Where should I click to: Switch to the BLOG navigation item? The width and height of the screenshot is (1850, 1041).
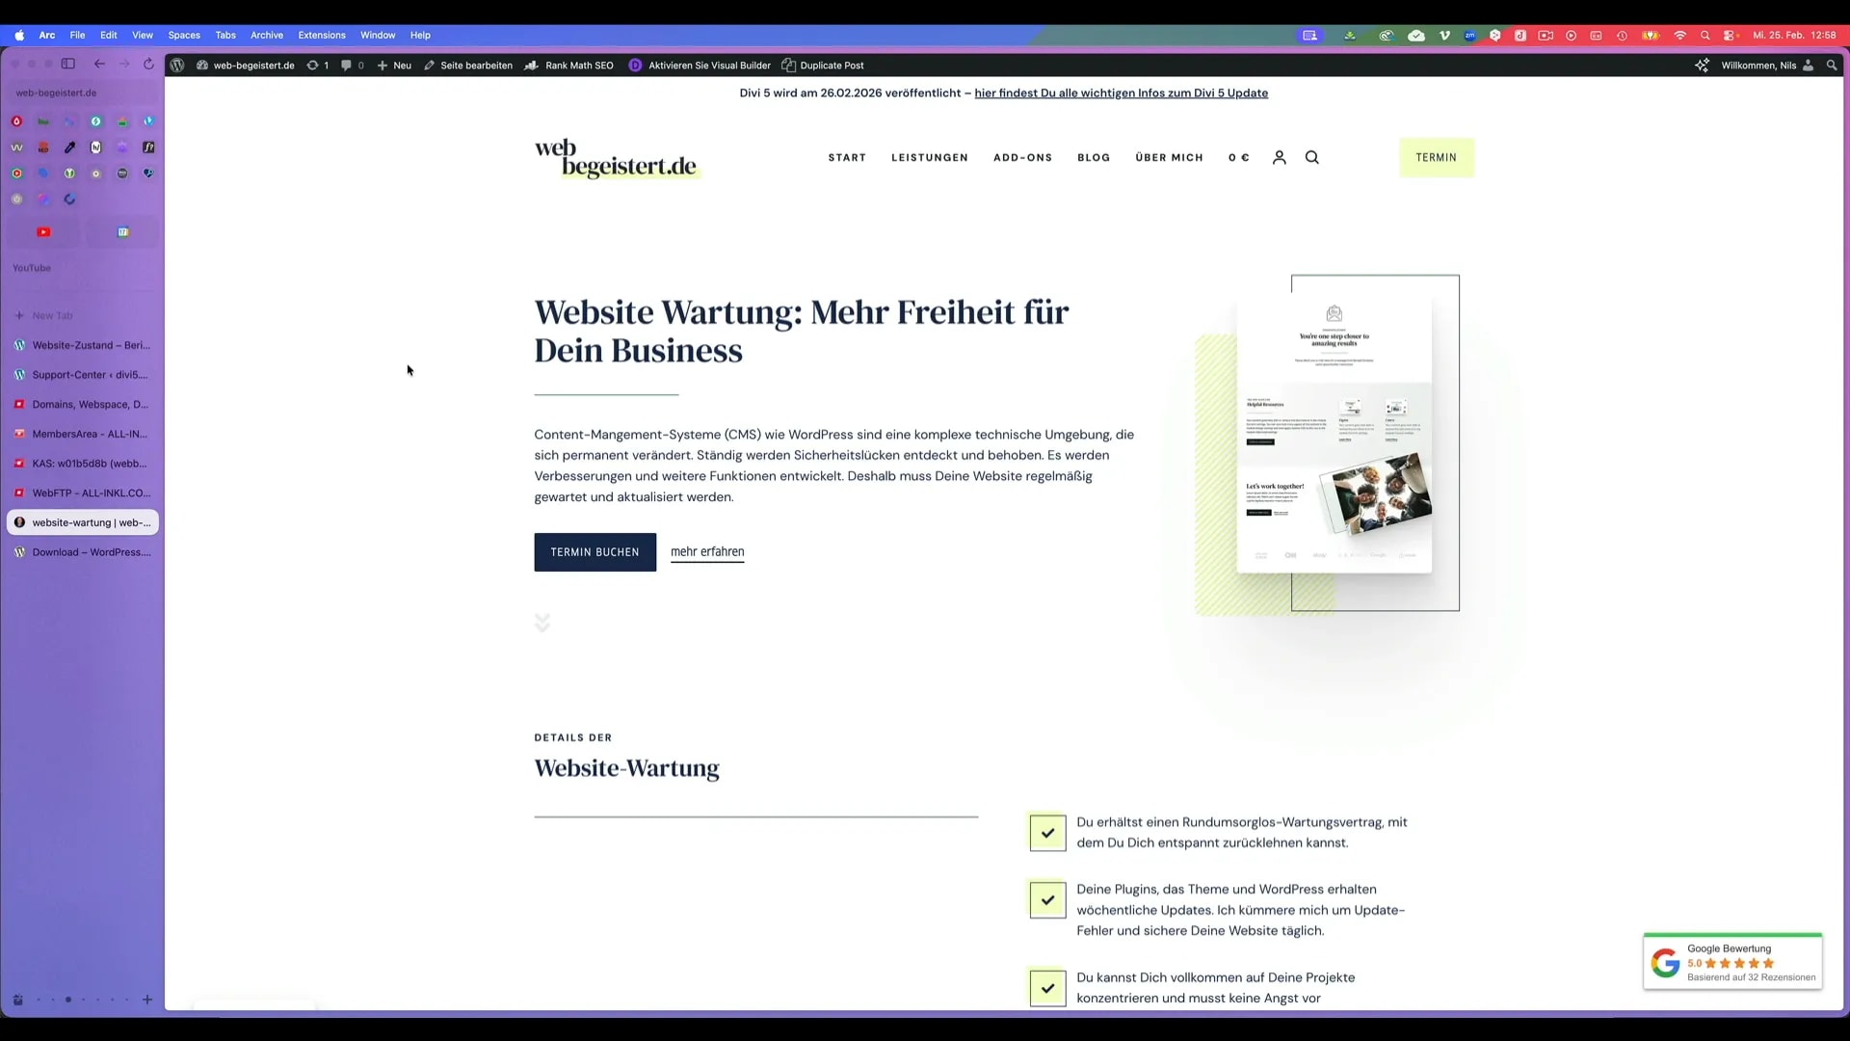pos(1094,157)
